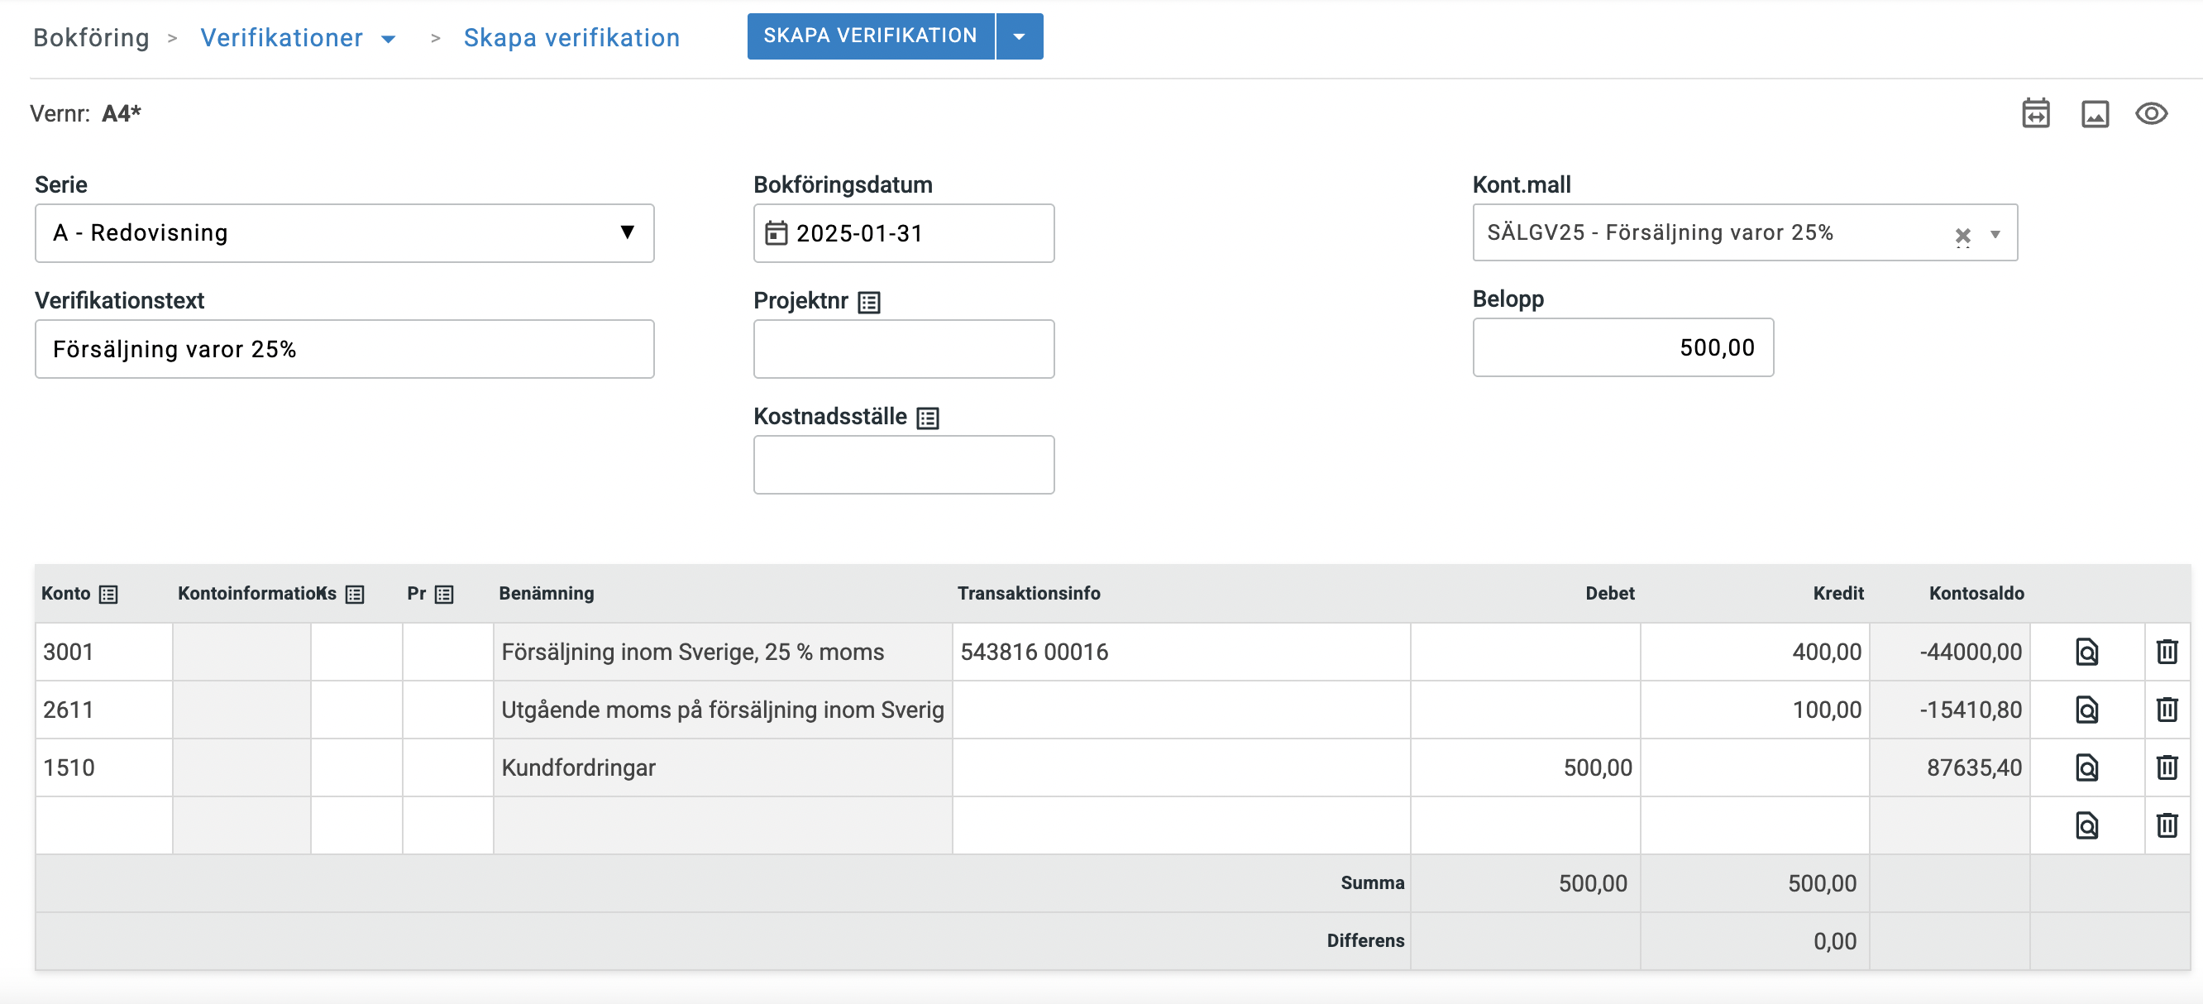The width and height of the screenshot is (2203, 1004).
Task: Open the attach image icon
Action: click(x=2095, y=114)
